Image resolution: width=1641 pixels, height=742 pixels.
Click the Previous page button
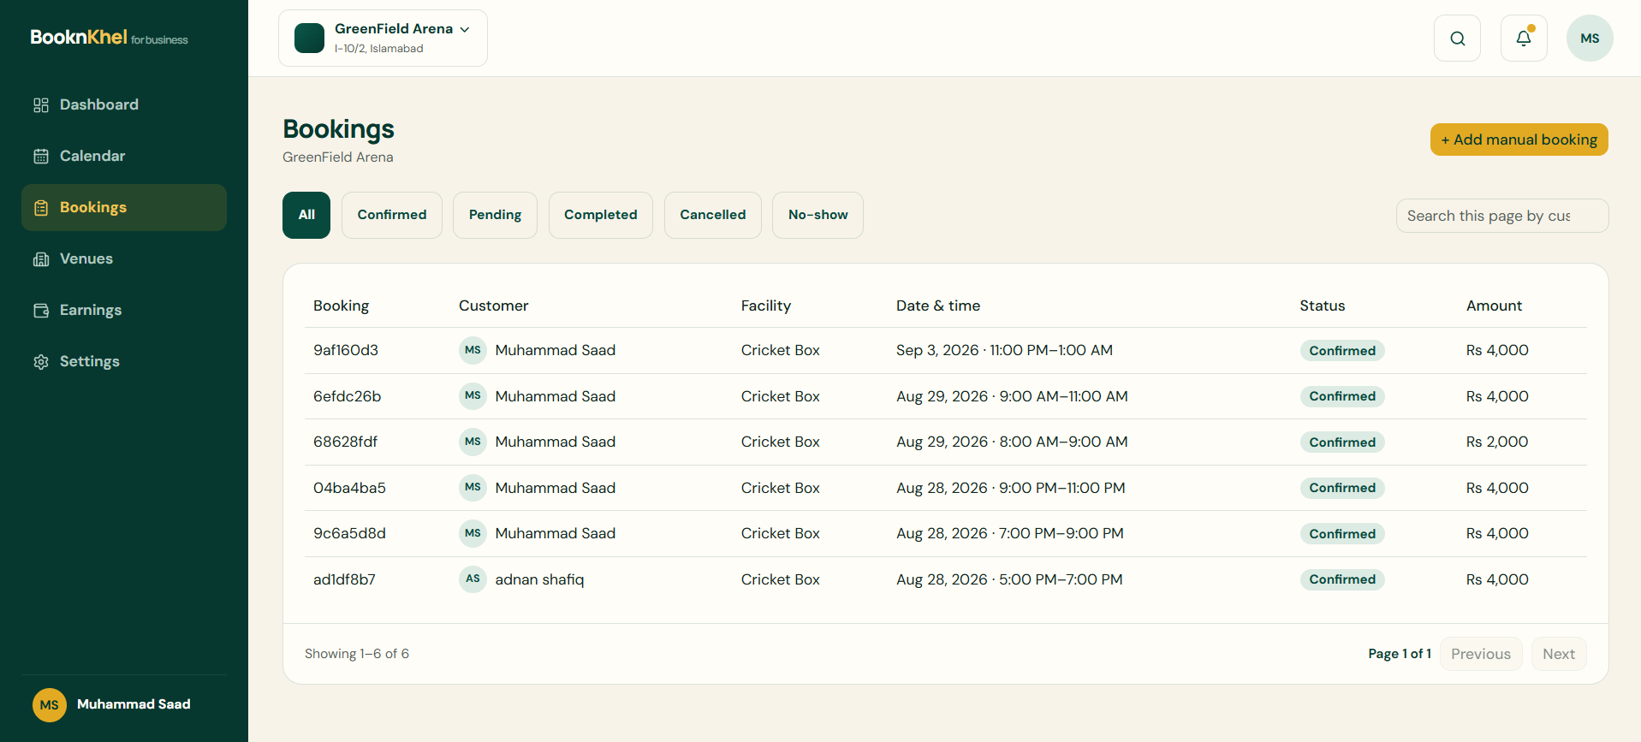[1481, 654]
